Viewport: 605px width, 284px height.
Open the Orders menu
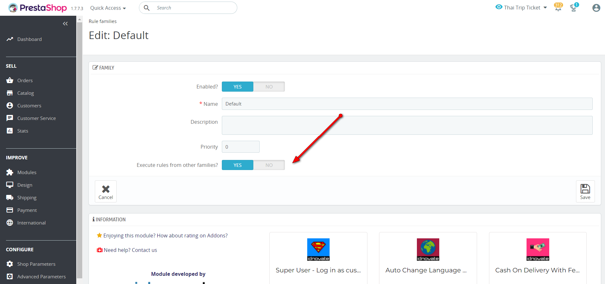tap(25, 80)
